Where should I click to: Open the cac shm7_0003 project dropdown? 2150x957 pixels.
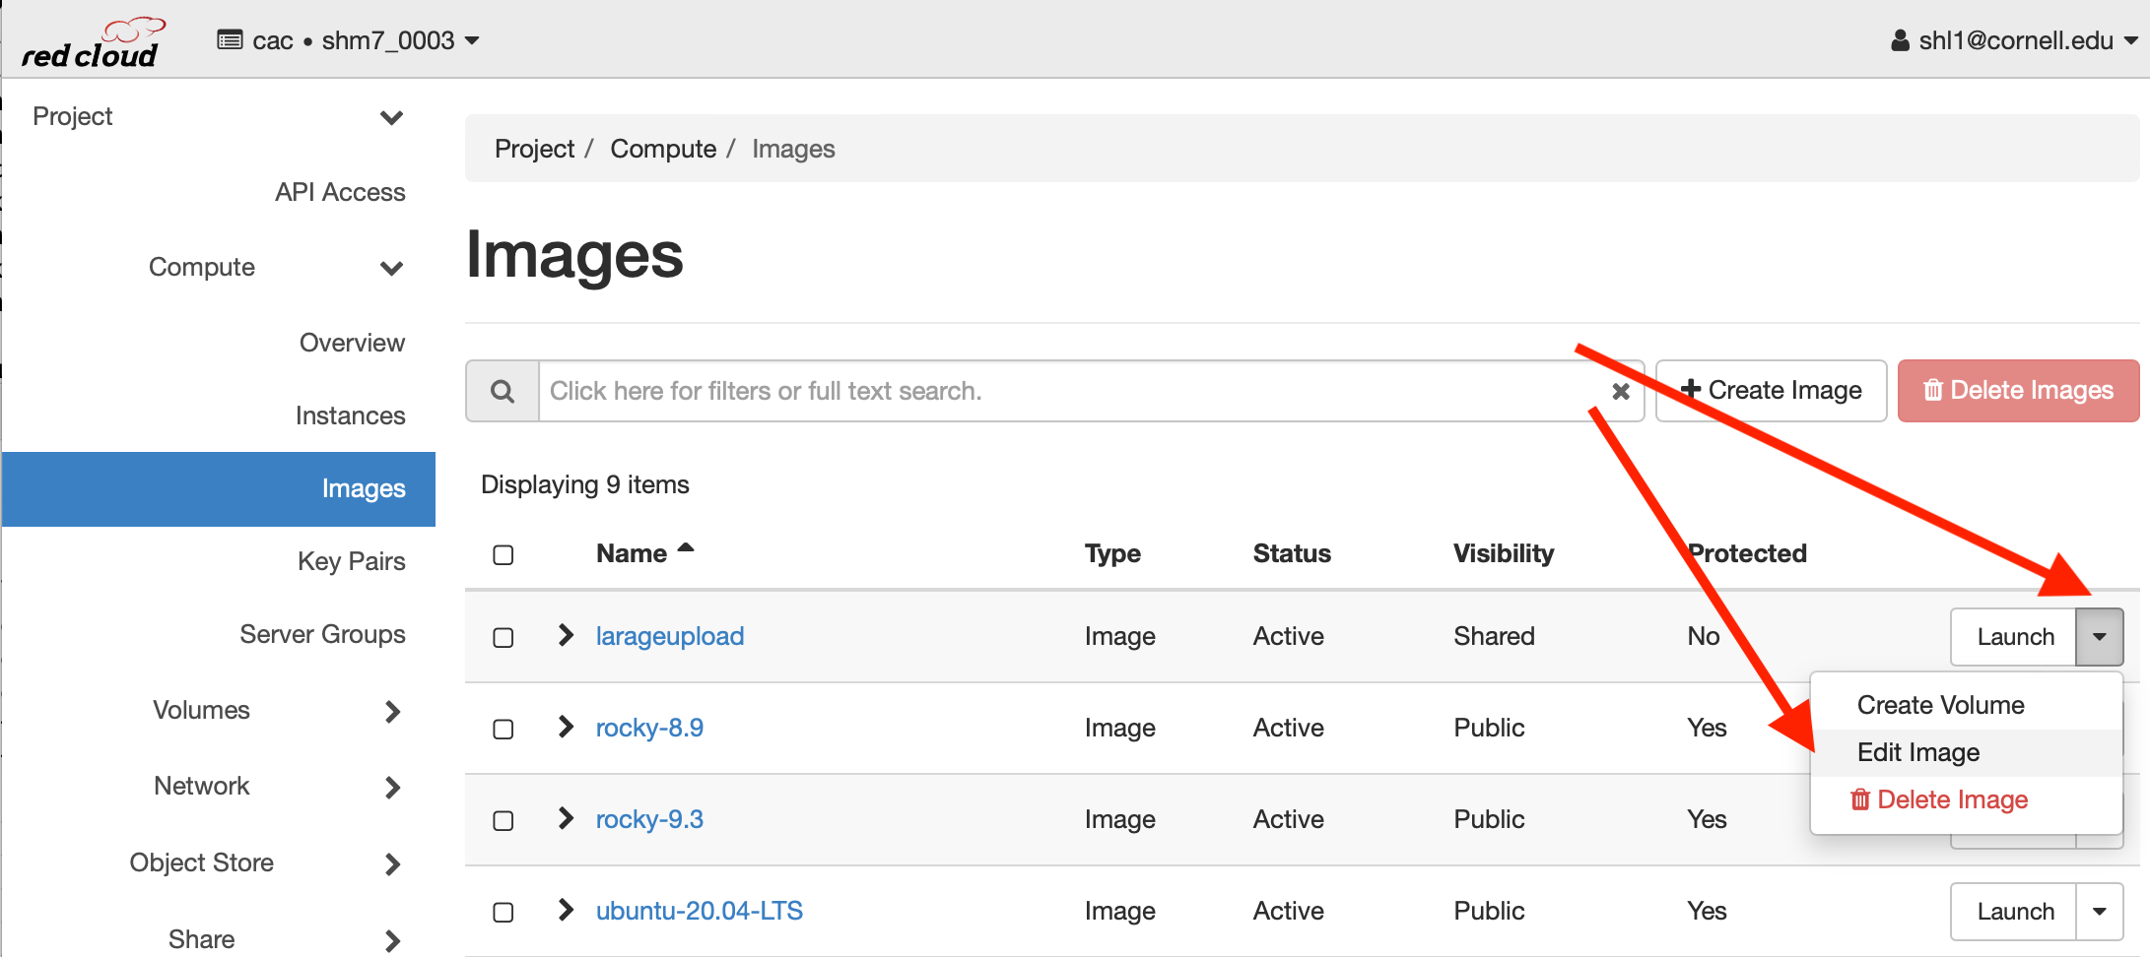click(349, 40)
